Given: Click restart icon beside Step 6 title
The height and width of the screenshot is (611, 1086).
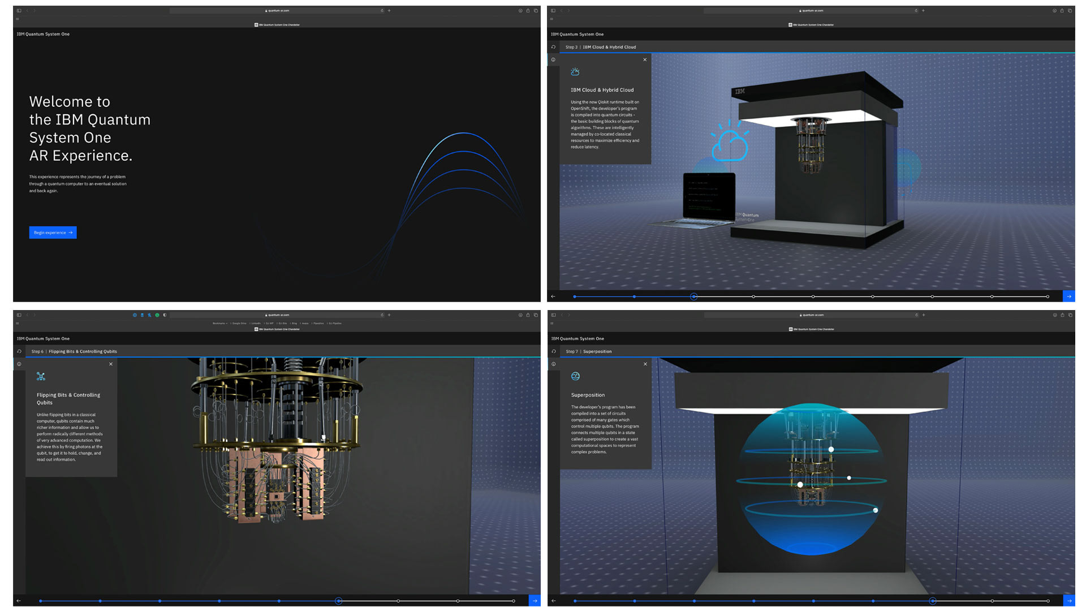Looking at the screenshot, I should 19,351.
